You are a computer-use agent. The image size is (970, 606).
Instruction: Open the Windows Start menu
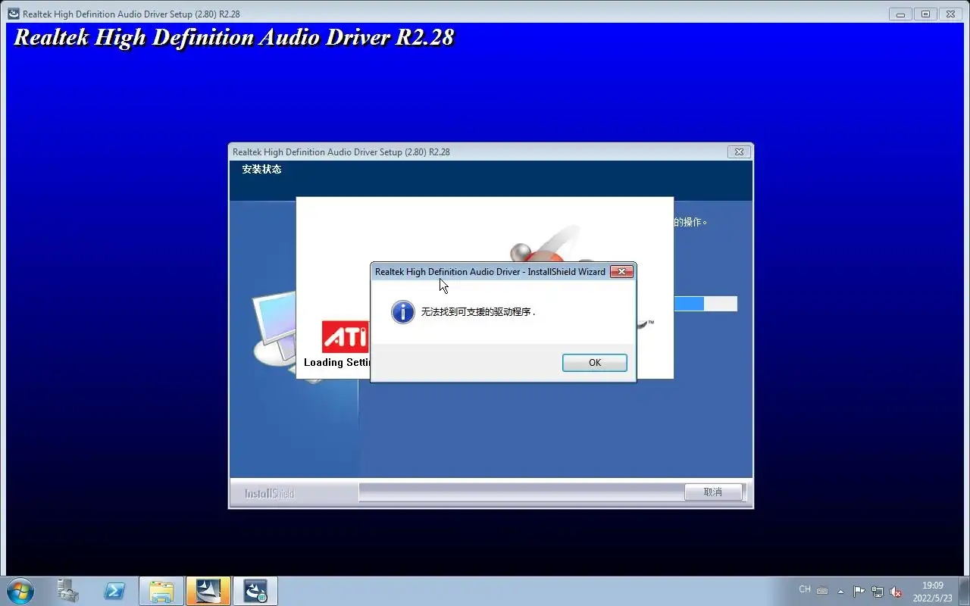(x=20, y=591)
